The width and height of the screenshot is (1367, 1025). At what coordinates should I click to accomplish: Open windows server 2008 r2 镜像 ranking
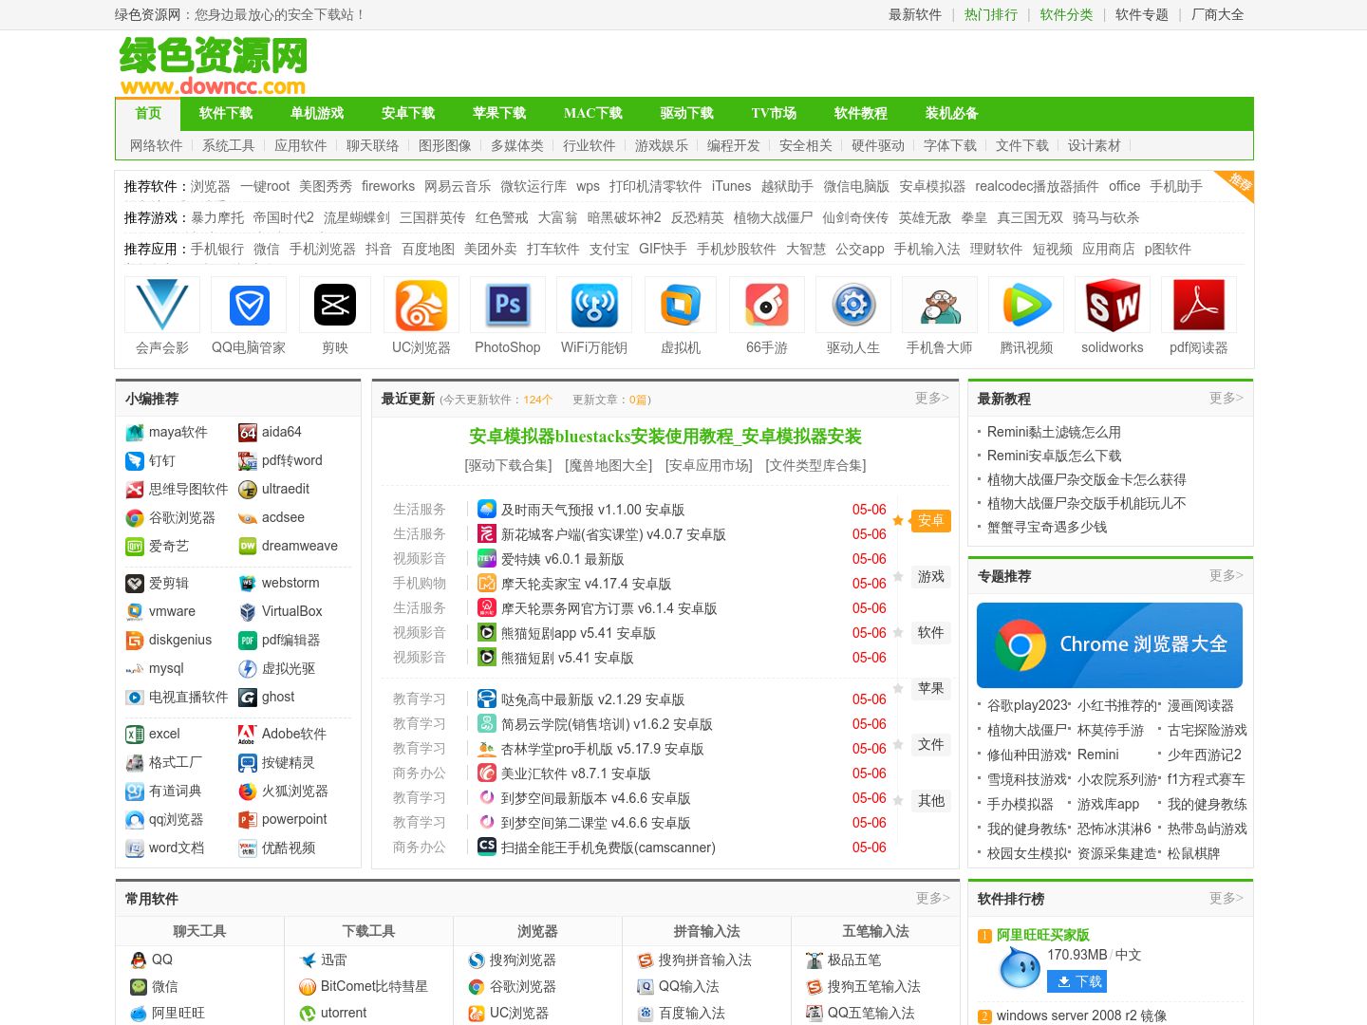[1081, 1016]
